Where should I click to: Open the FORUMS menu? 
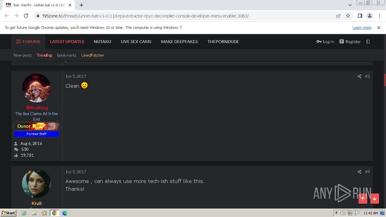[x=28, y=42]
